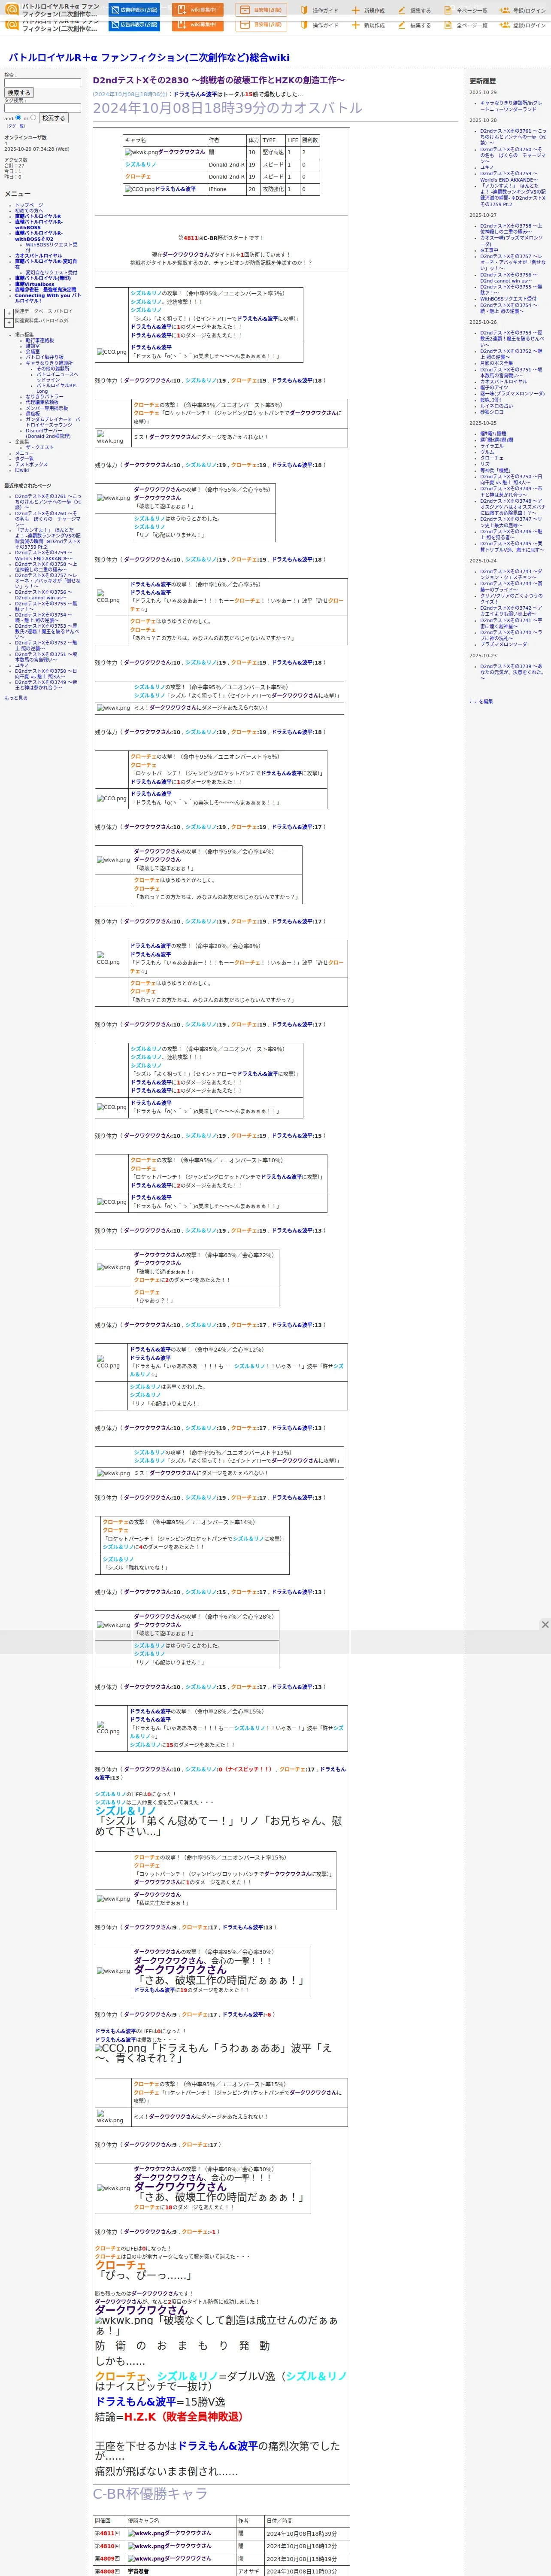Open 変幻自在リクエスト受付 link

coord(51,273)
